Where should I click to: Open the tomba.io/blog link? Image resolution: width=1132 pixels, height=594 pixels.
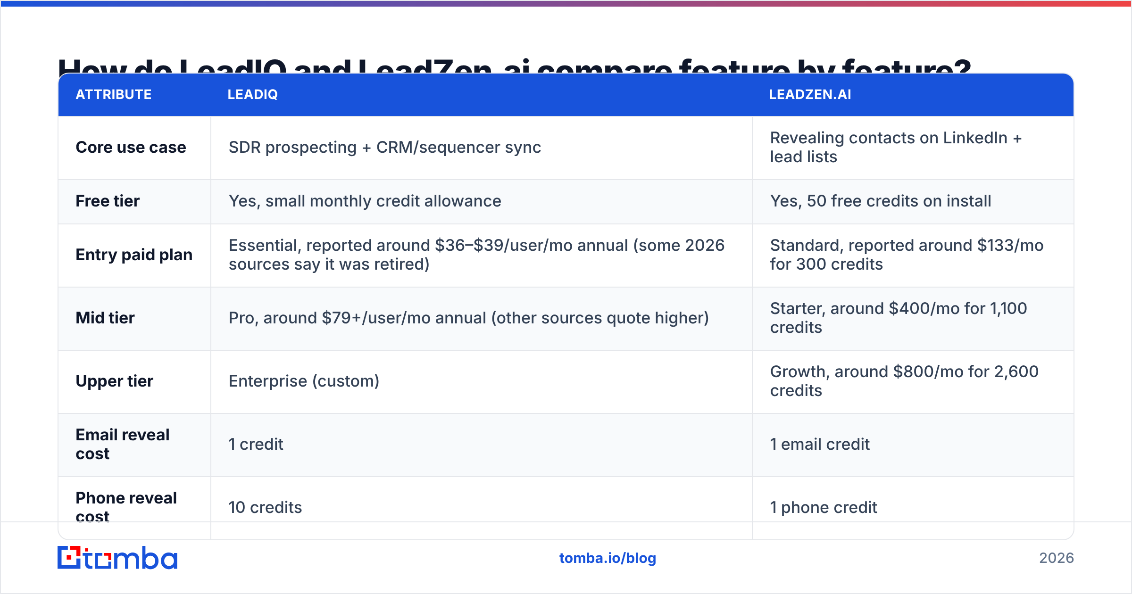[608, 558]
